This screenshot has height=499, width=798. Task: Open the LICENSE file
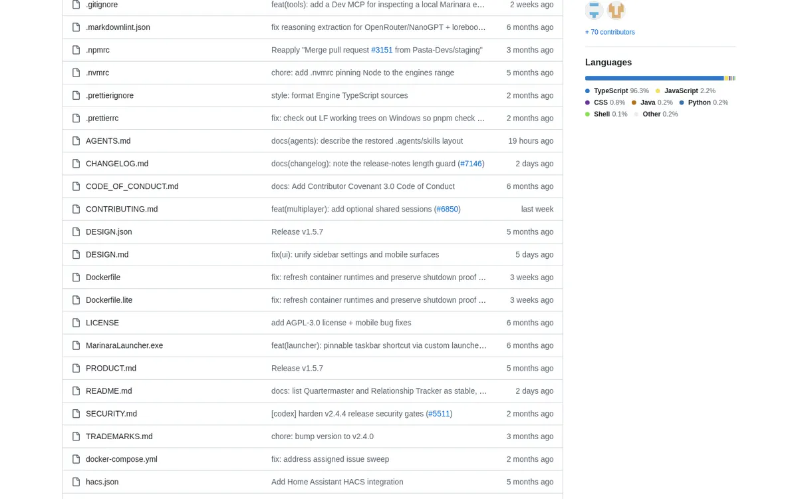(102, 323)
